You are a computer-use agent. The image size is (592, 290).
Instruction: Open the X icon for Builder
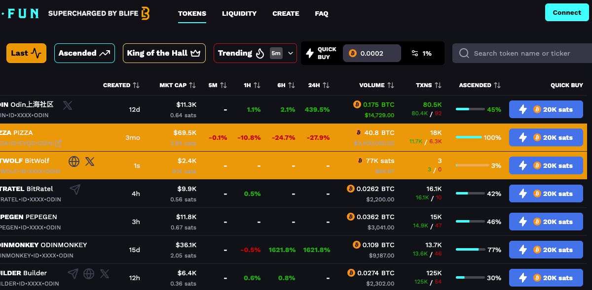click(105, 273)
